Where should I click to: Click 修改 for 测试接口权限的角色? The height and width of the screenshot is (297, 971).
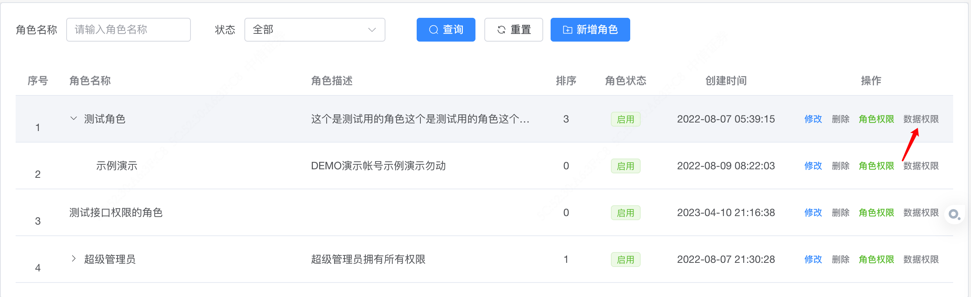[813, 213]
